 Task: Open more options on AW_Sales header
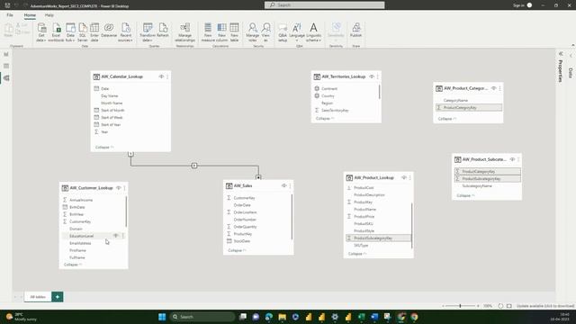tap(290, 185)
